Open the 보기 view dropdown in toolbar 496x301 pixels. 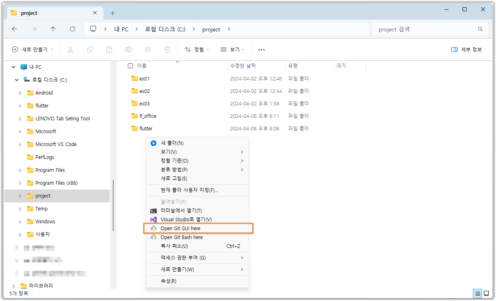232,49
